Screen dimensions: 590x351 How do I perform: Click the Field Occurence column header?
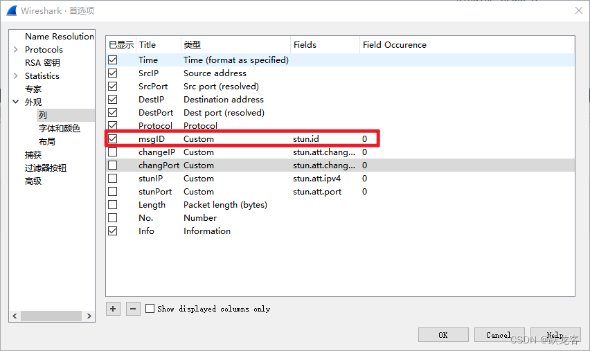pyautogui.click(x=467, y=45)
